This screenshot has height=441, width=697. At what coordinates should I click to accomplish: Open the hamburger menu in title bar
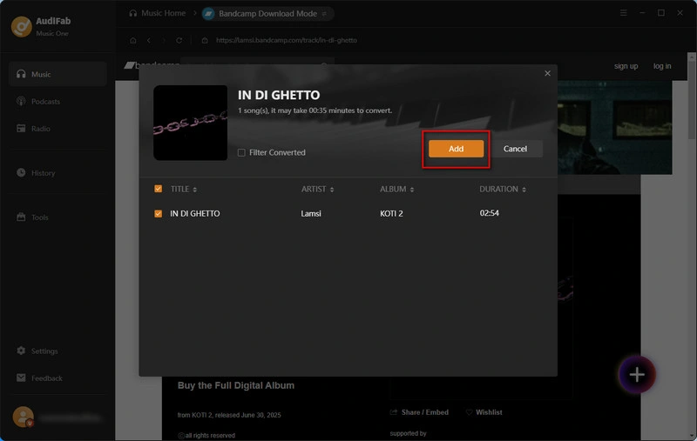(623, 13)
